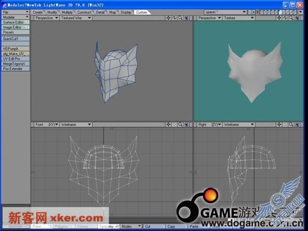Open the LightWave Modeler title bar icon menu
The height and width of the screenshot is (231, 308).
(x=4, y=5)
